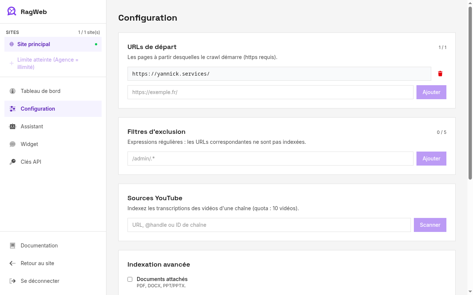Select Site principal in the sites list

click(53, 44)
